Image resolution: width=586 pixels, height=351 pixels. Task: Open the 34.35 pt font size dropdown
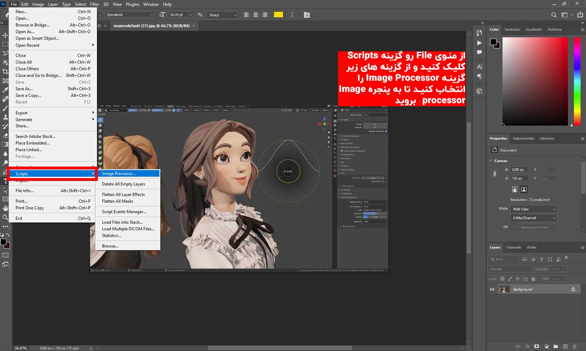click(x=191, y=15)
